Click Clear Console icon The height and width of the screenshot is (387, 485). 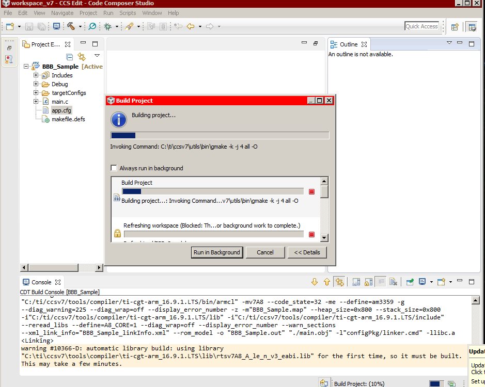click(393, 282)
